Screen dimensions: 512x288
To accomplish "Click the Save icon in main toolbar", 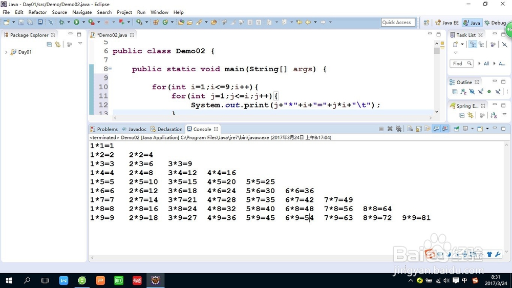I will 21,22.
